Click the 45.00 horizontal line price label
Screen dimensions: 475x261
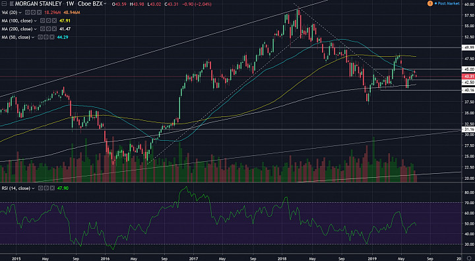click(x=468, y=69)
